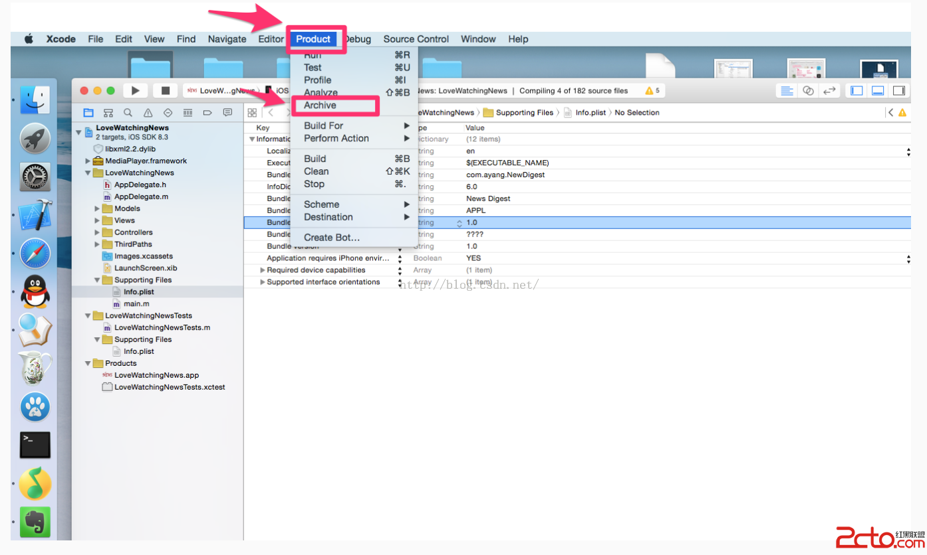
Task: Open the Scheme submenu
Action: coord(354,204)
